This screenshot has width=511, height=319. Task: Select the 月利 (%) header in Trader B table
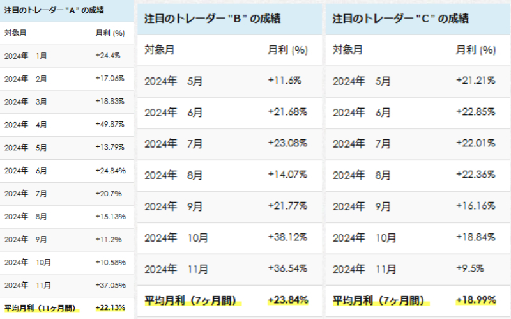tap(288, 50)
